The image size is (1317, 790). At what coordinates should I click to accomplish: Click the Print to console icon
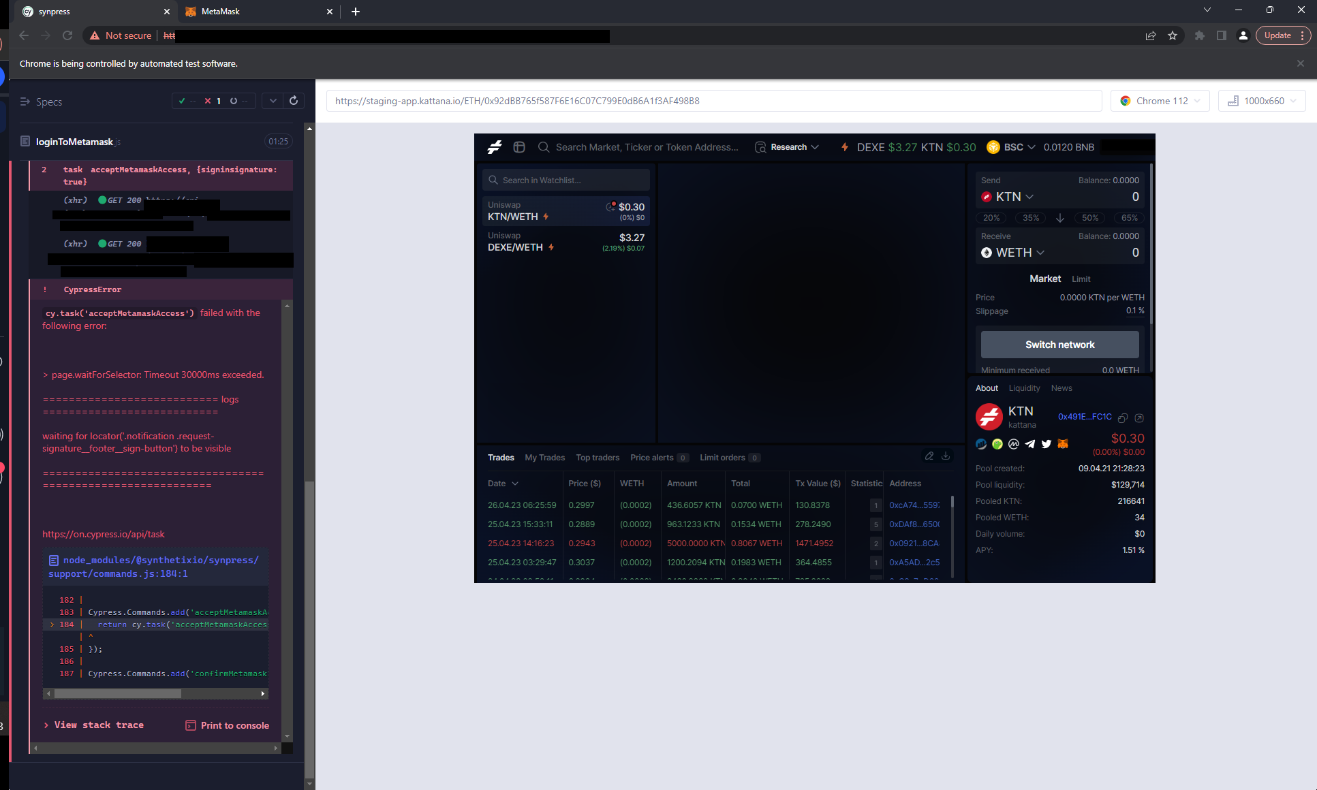191,725
